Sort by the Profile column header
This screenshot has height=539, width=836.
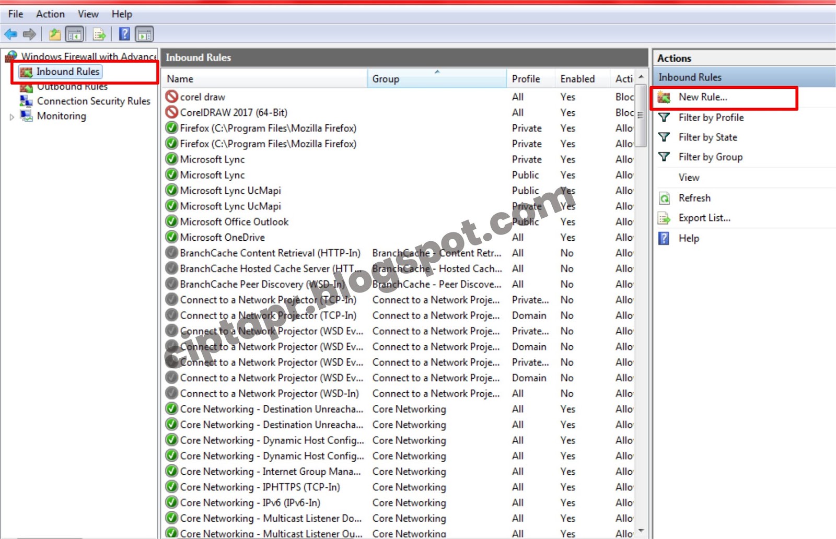pyautogui.click(x=530, y=79)
